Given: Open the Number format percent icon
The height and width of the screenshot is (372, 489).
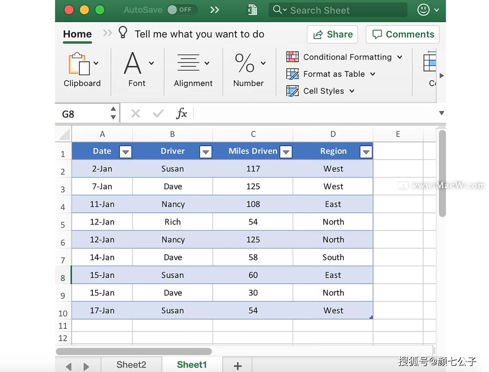Looking at the screenshot, I should pyautogui.click(x=244, y=63).
